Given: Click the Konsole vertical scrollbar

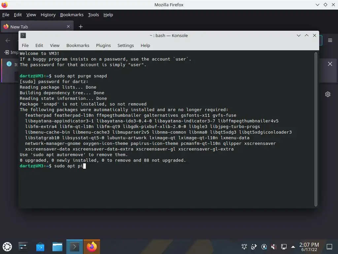Looking at the screenshot, I should [316, 129].
